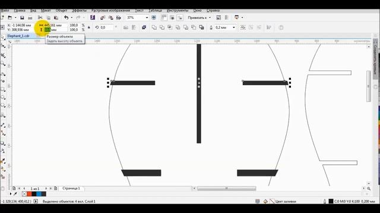This screenshot has height=213, width=380.
Task: Click the Export icon
Action: [111, 18]
